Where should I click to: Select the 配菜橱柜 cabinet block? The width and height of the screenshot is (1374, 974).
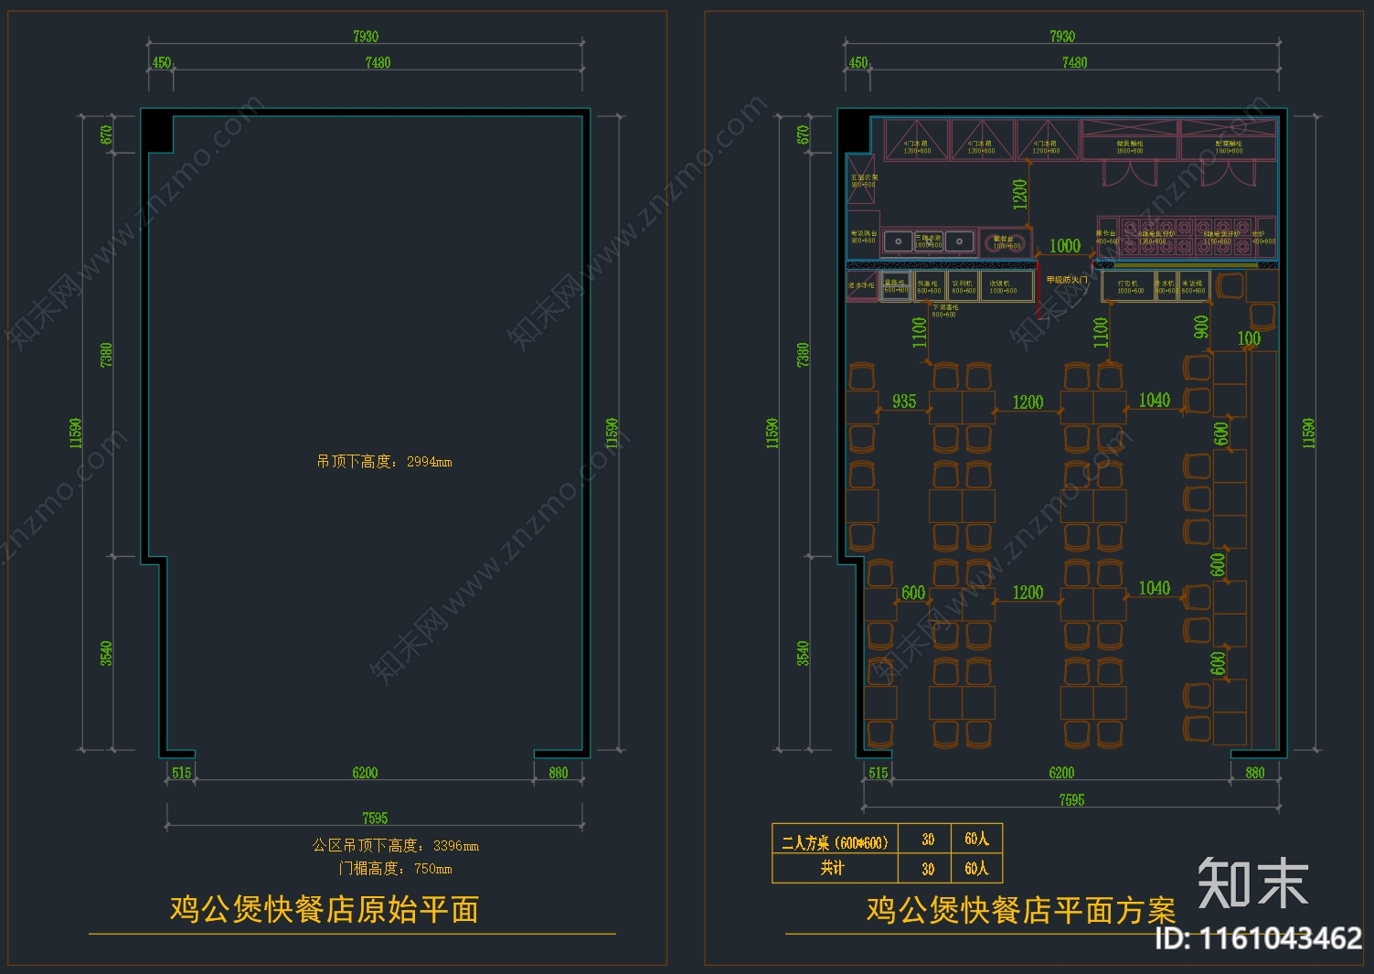coord(1228,146)
